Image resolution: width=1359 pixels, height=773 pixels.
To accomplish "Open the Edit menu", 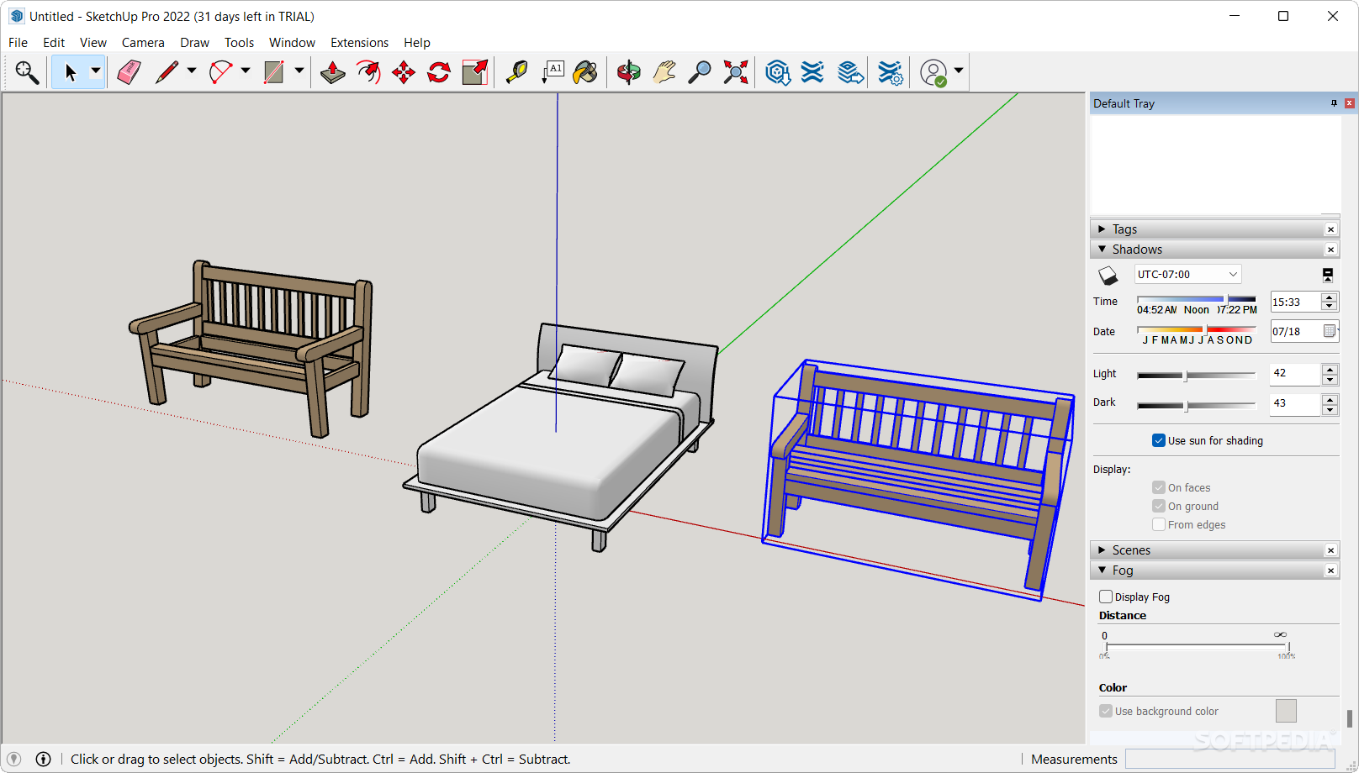I will (54, 42).
